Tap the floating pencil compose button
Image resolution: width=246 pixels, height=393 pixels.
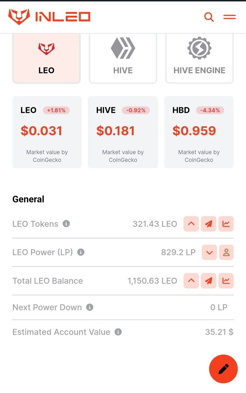[223, 369]
